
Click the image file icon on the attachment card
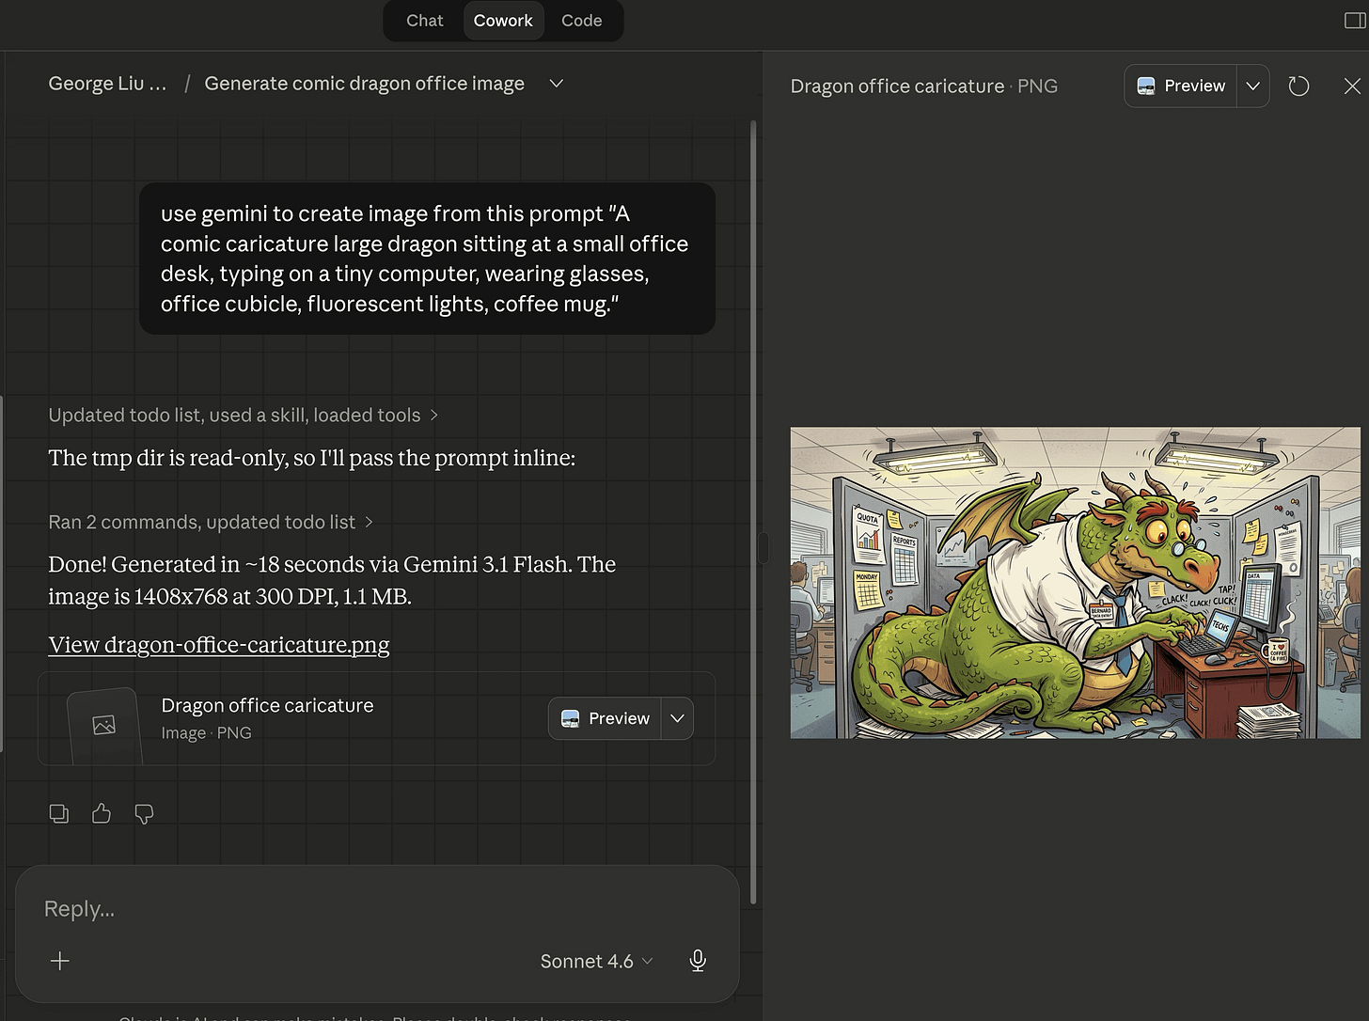tap(102, 724)
